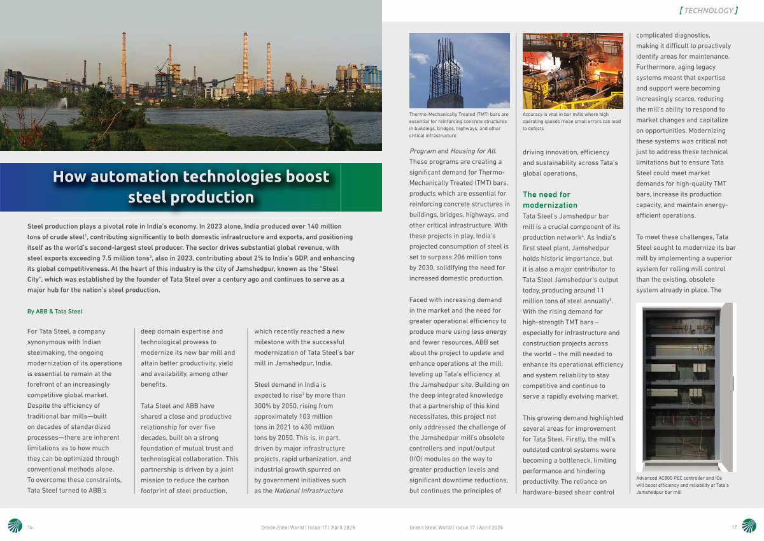
Task: Open the Jamshedpur steel plant skyline photo
Action: coord(191,75)
